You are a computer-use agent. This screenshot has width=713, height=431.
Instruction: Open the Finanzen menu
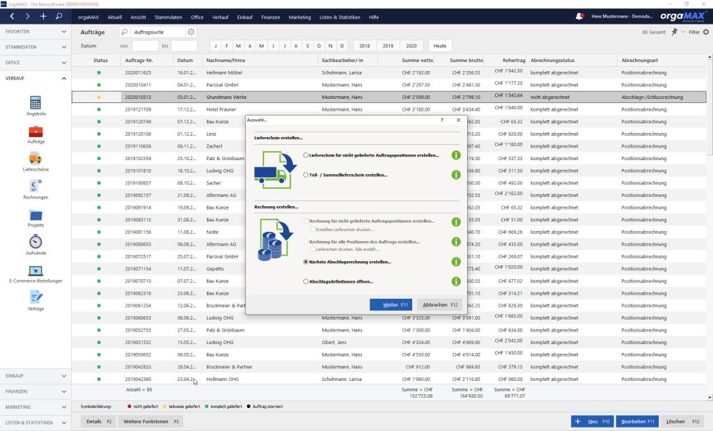[x=271, y=17]
